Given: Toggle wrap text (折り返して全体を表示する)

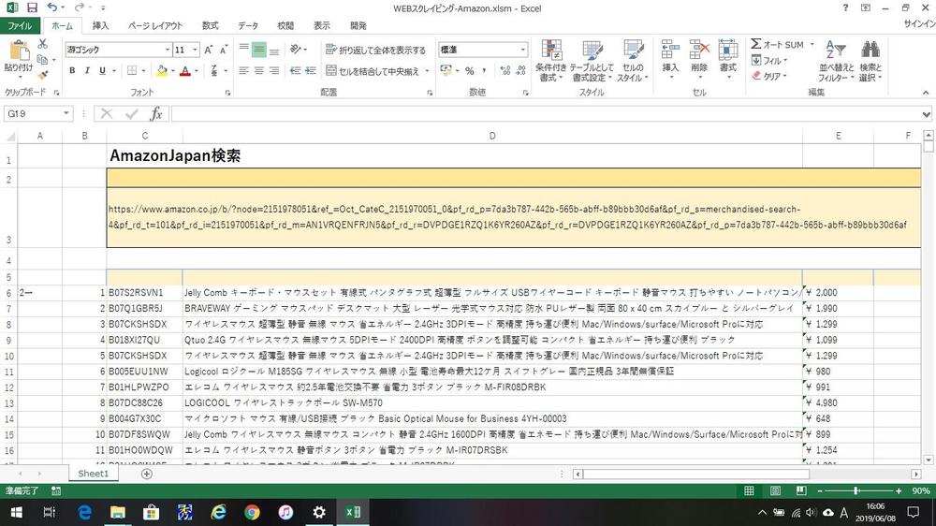Looking at the screenshot, I should (376, 50).
